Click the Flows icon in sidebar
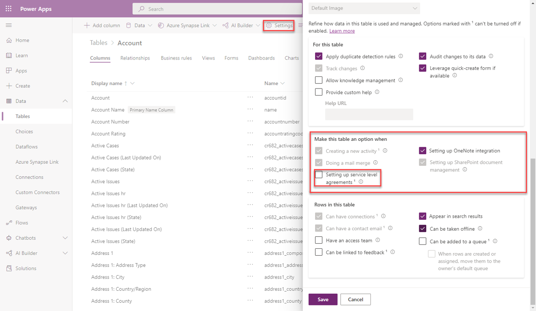 point(9,222)
